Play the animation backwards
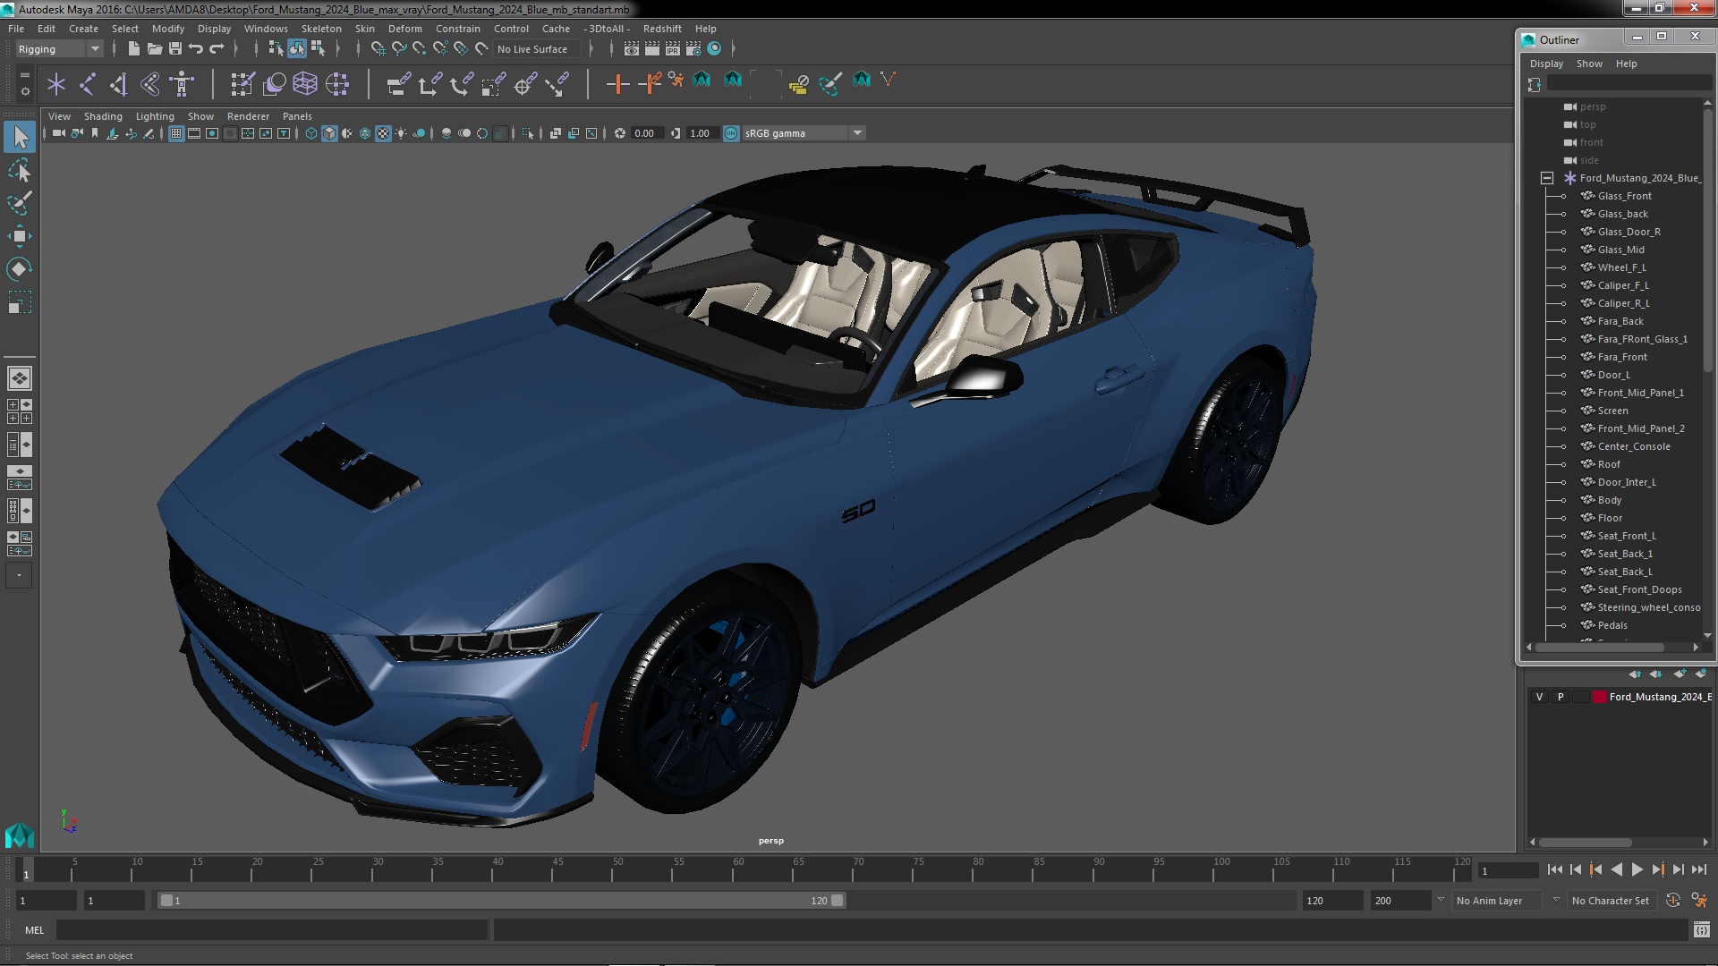Viewport: 1718px width, 966px height. coord(1616,869)
